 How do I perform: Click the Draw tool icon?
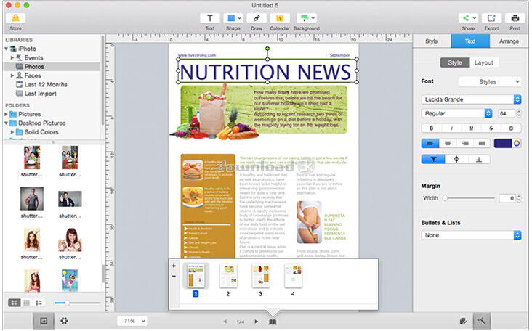(256, 18)
